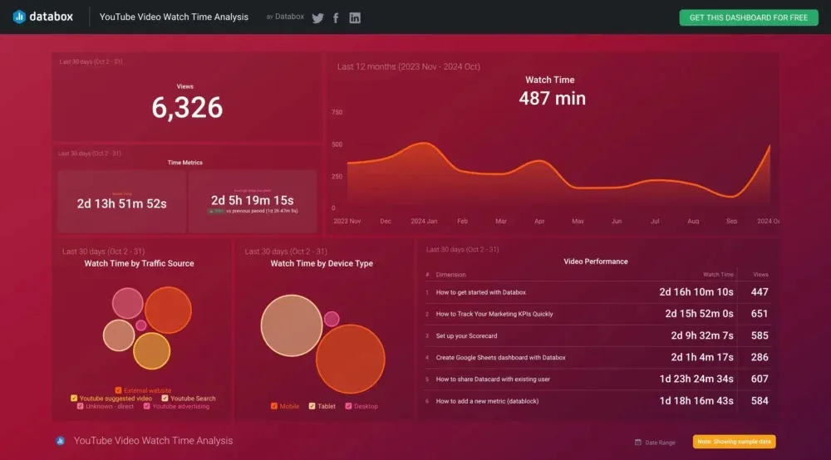Sort table by Views column header

pos(760,275)
